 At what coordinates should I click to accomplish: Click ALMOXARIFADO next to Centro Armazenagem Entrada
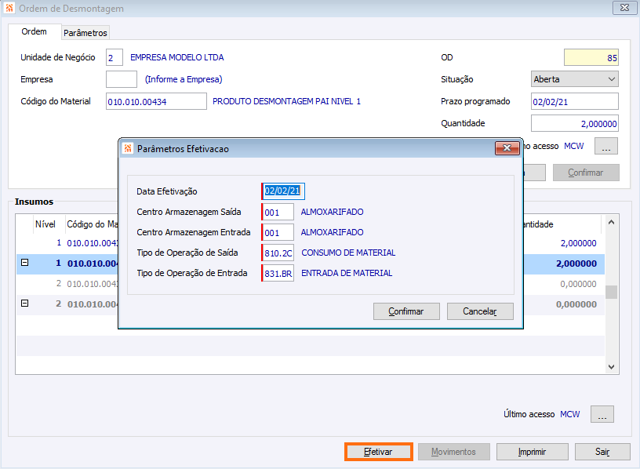click(x=332, y=232)
